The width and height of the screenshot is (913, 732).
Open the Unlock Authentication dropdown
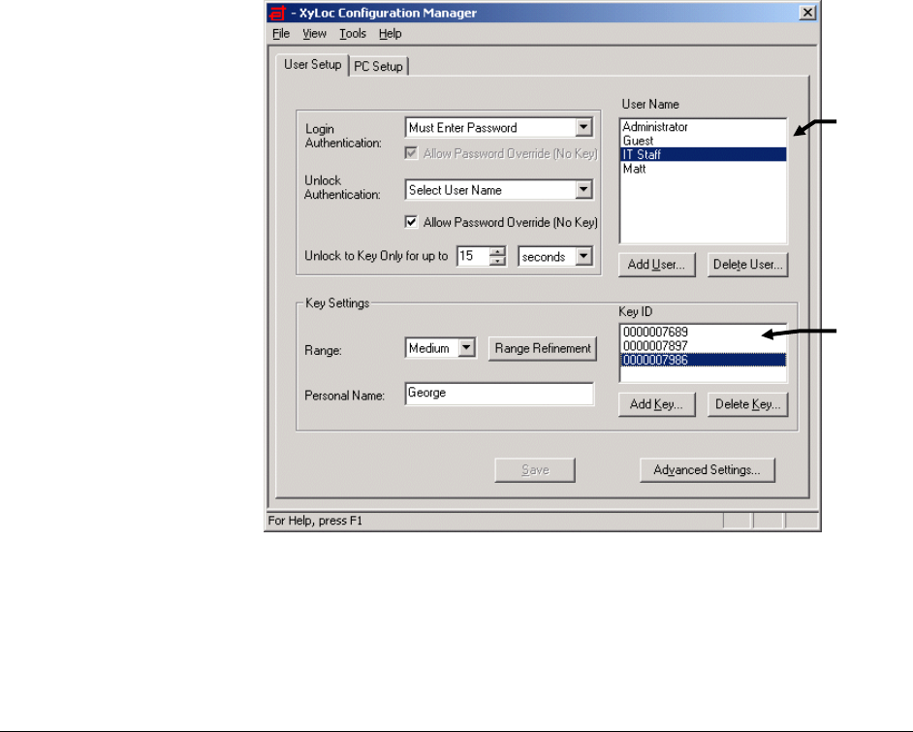pos(583,190)
